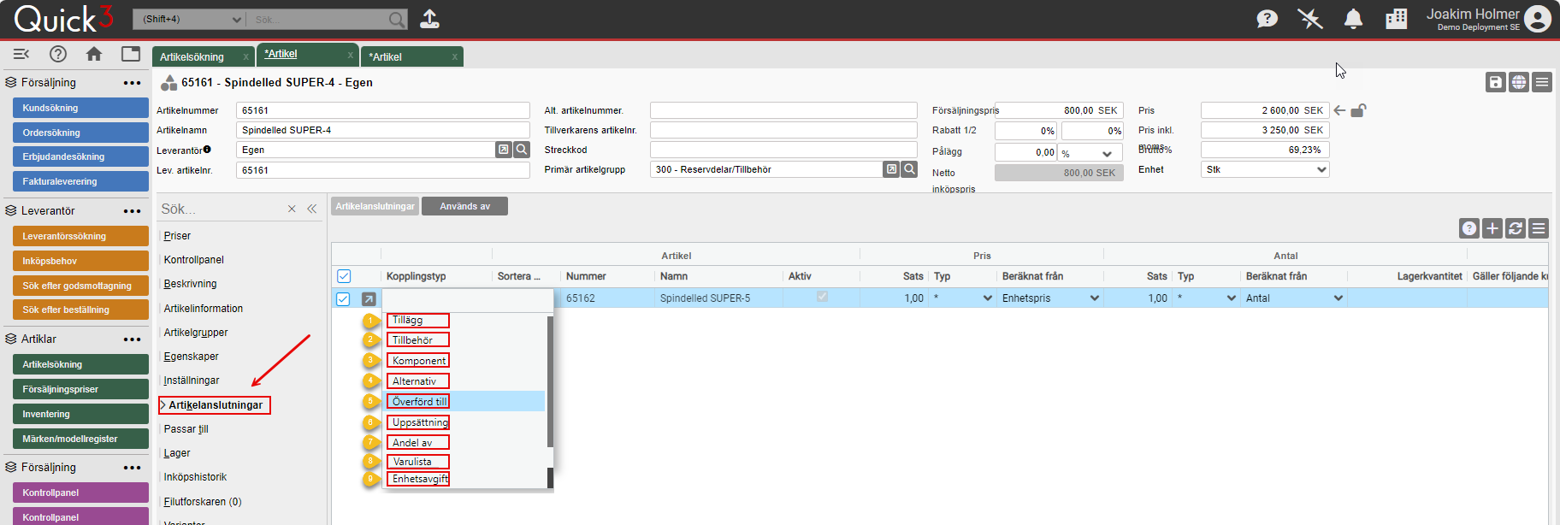Clear the side menu search with X
The height and width of the screenshot is (525, 1560).
(x=292, y=209)
